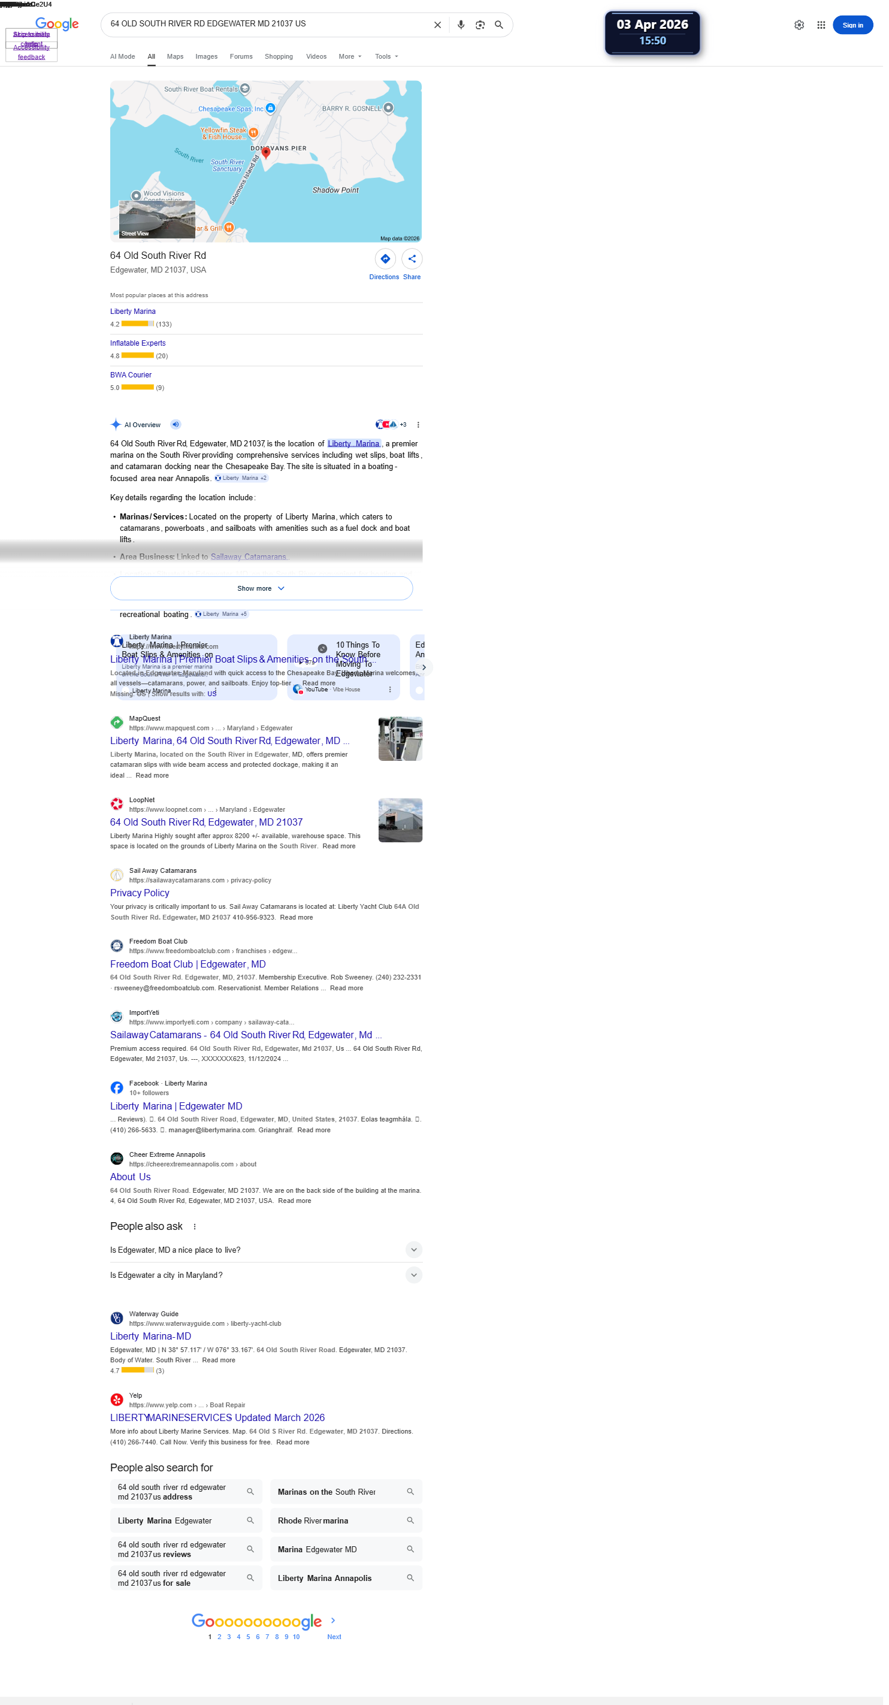The width and height of the screenshot is (889, 1705).
Task: Open the BWA Courier place link
Action: (x=131, y=375)
